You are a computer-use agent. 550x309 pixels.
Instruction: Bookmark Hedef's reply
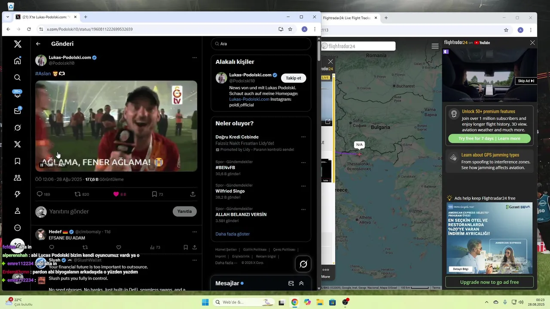(186, 247)
